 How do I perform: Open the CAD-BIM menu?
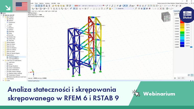[53, 3]
